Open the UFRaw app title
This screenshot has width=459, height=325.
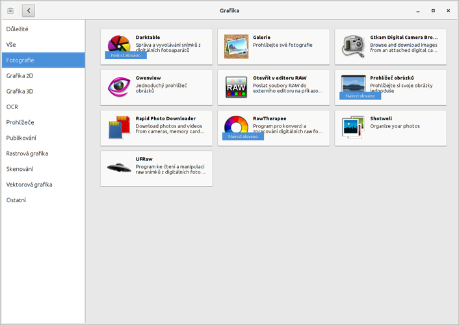pyautogui.click(x=144, y=159)
